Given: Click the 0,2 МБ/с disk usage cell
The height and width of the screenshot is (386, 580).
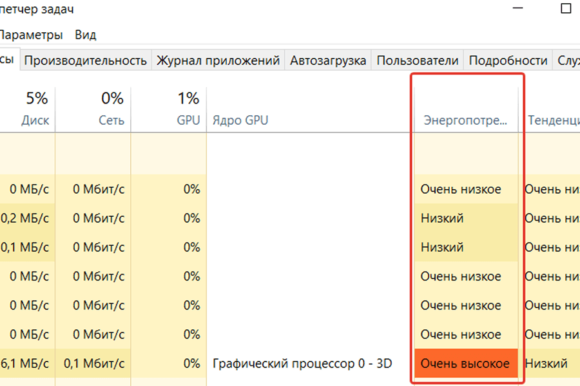Looking at the screenshot, I should [25, 218].
